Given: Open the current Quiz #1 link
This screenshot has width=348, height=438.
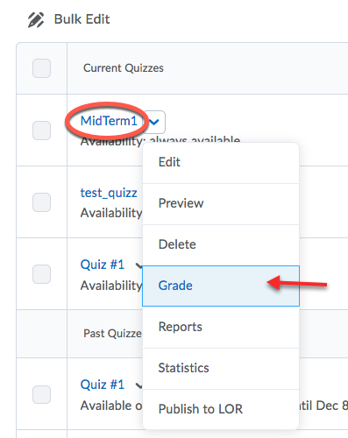Looking at the screenshot, I should [x=103, y=265].
